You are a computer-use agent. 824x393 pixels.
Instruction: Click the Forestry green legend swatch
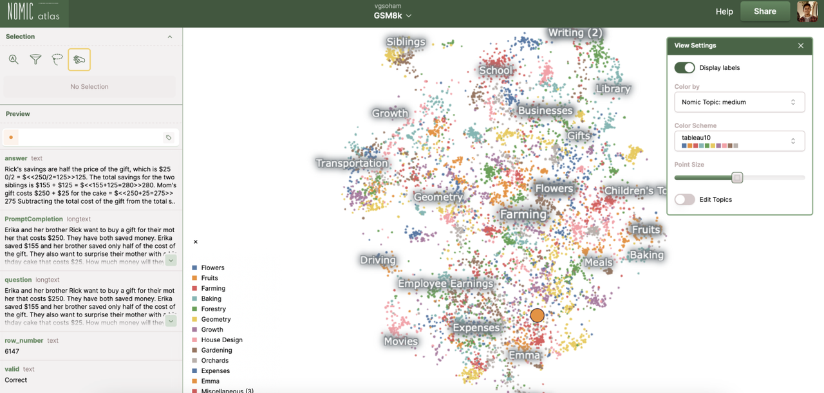click(194, 309)
